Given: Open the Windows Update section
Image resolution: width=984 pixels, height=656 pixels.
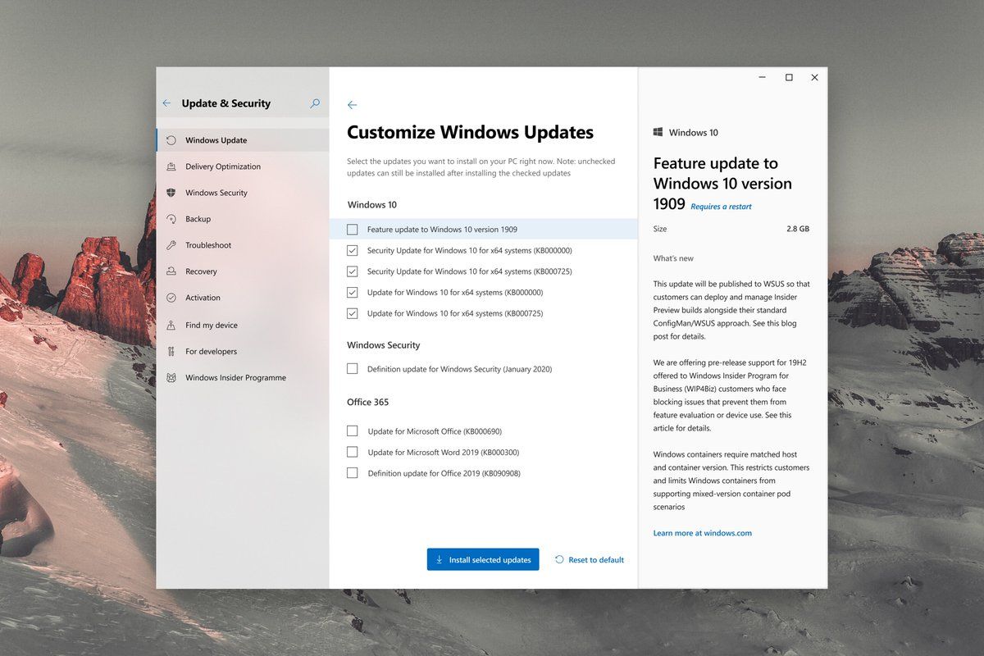Looking at the screenshot, I should [x=243, y=140].
